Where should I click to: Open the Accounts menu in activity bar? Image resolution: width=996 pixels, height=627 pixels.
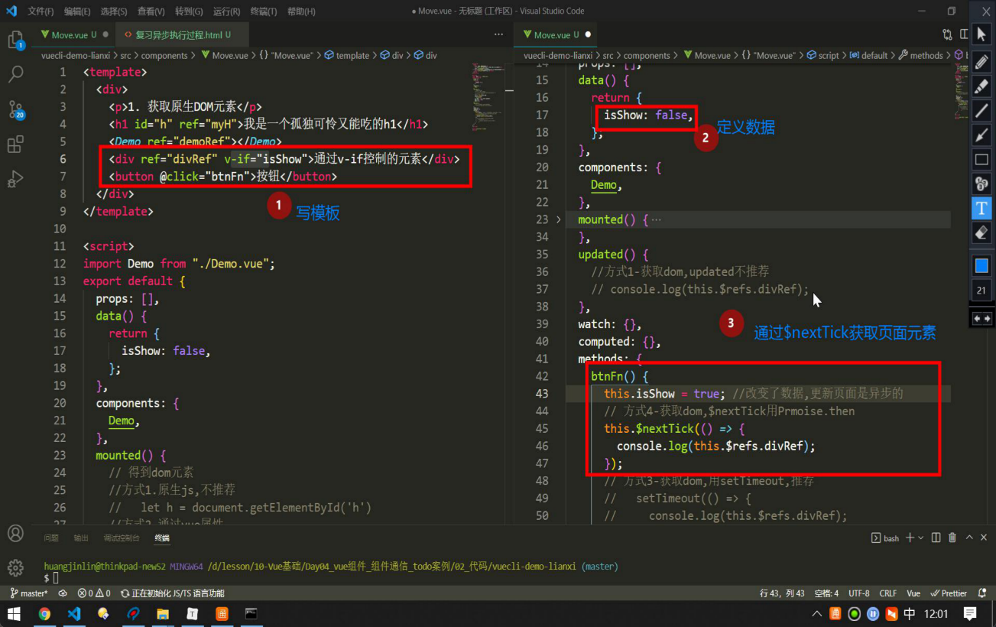click(15, 533)
